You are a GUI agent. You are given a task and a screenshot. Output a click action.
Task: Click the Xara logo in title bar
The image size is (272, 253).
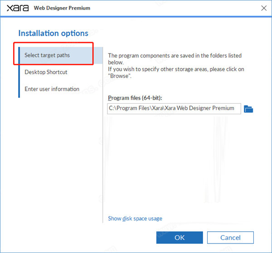coord(17,8)
